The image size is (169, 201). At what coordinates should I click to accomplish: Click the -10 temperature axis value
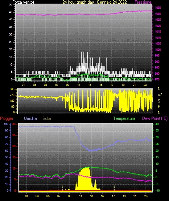click(x=157, y=190)
